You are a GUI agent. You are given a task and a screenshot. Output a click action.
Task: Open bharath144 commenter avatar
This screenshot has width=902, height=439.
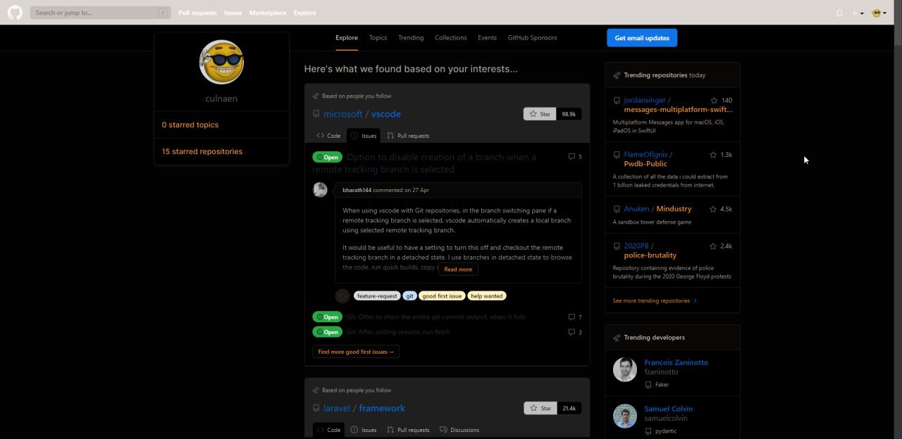pos(320,190)
